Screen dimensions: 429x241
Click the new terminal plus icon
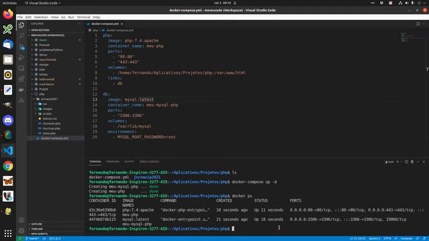tap(397, 162)
